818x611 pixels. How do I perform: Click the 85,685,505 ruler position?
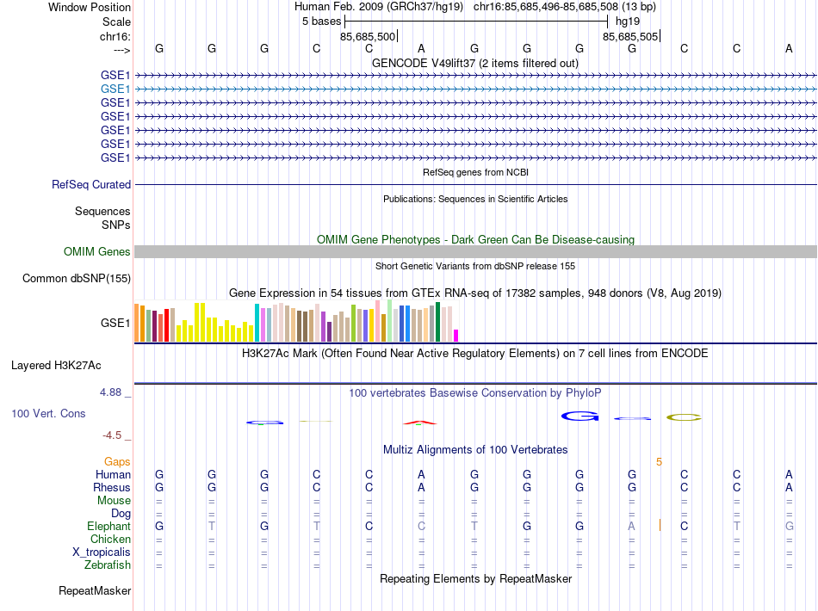point(630,36)
